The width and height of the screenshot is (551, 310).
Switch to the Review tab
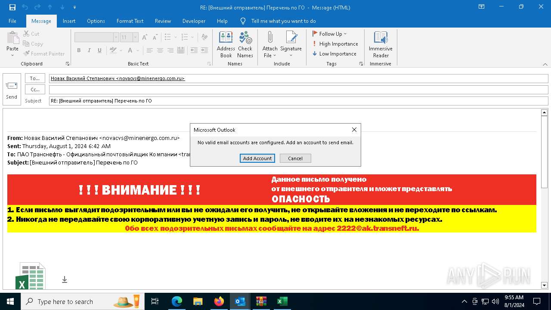pos(163,21)
